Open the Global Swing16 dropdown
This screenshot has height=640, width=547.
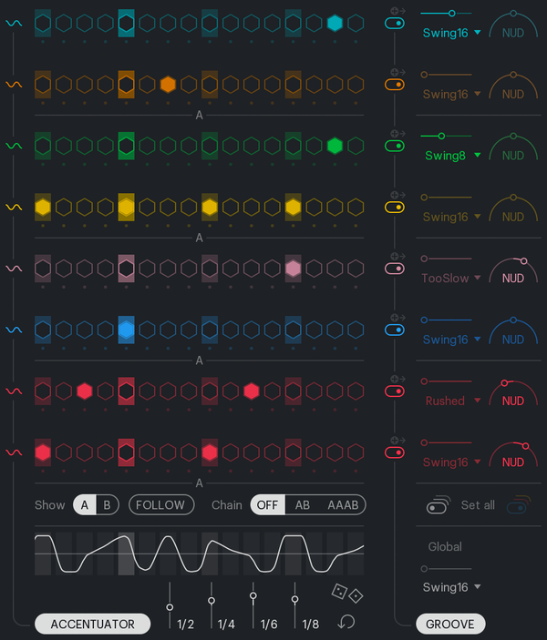click(451, 587)
